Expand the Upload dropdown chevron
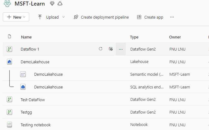The width and height of the screenshot is (209, 130). [63, 17]
